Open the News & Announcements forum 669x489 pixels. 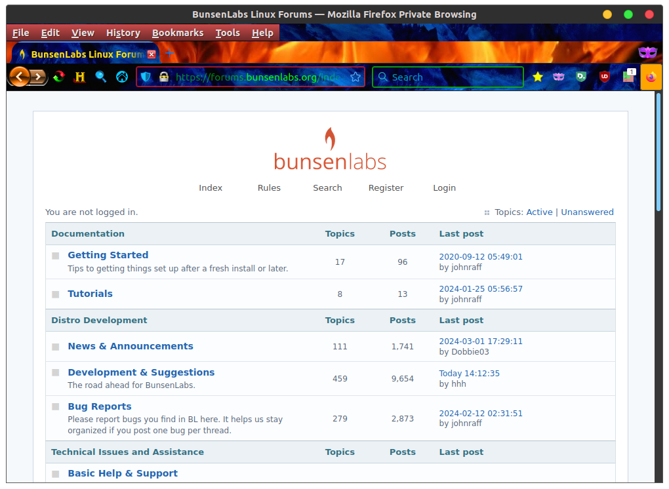click(x=131, y=346)
